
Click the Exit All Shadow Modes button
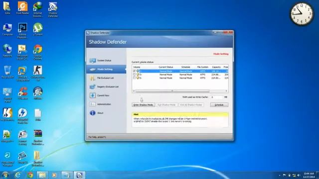click(x=191, y=105)
